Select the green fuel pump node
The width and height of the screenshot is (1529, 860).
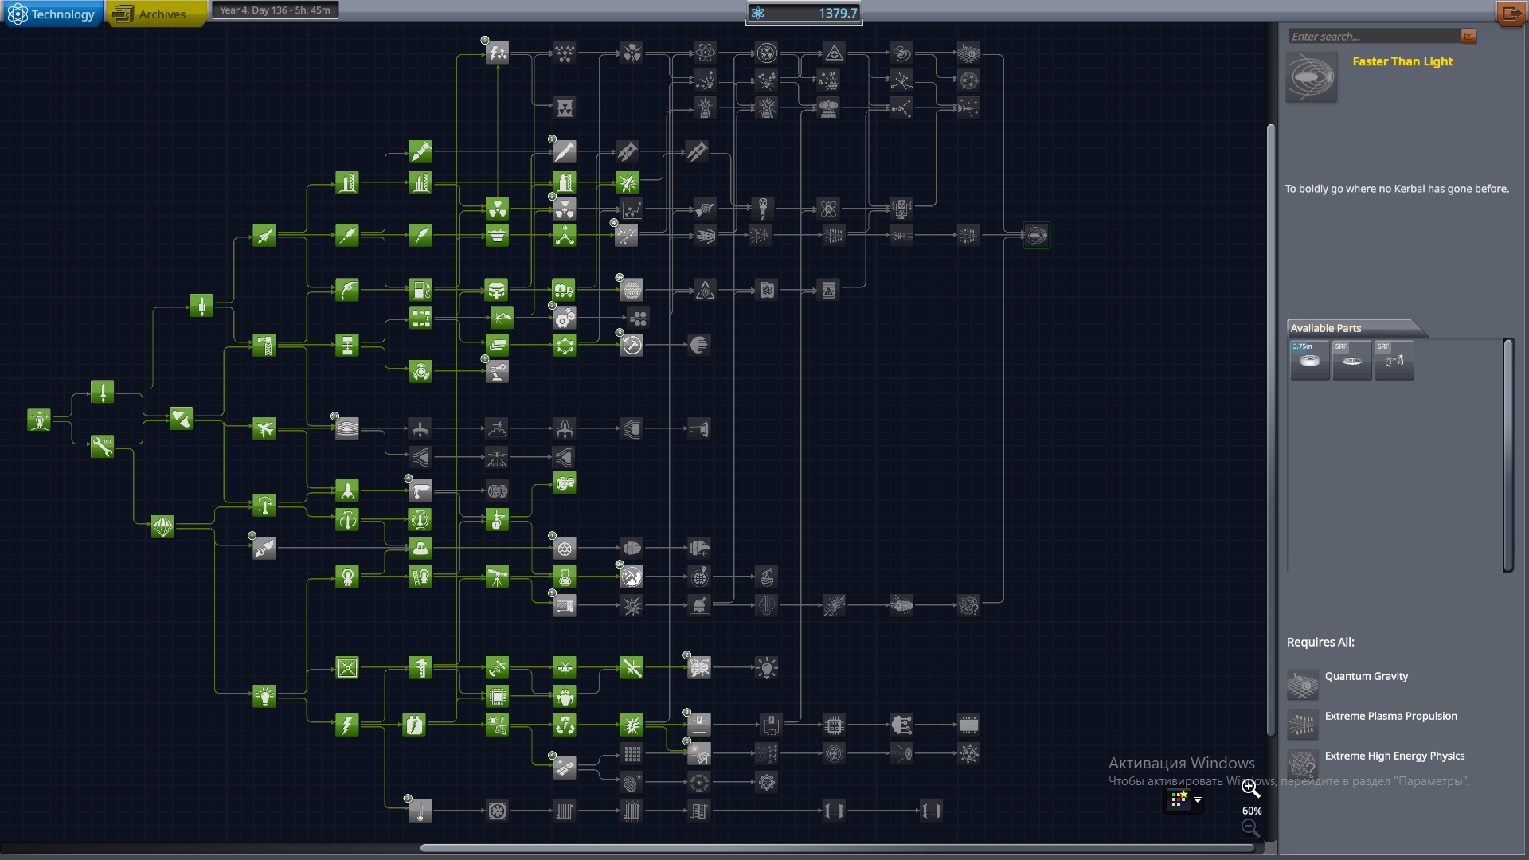pyautogui.click(x=420, y=289)
